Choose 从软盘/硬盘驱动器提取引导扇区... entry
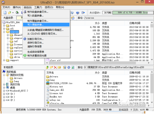154x114 pixels. tap(46, 30)
